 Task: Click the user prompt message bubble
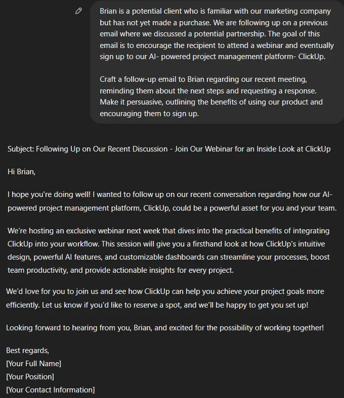217,62
